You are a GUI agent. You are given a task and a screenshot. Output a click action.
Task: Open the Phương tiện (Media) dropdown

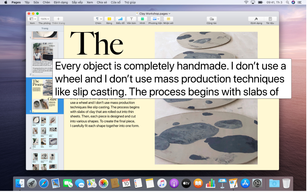point(156,19)
